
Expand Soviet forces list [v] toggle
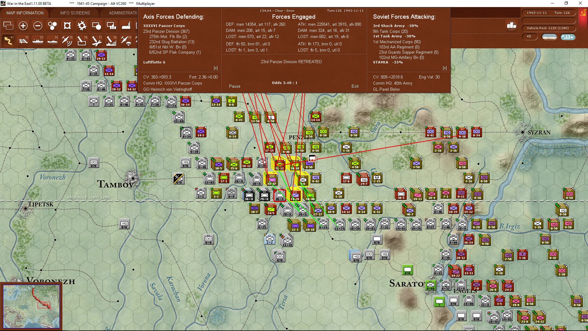tap(445, 68)
